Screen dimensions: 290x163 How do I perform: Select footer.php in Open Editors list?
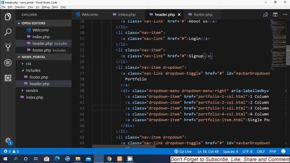pos(43,50)
